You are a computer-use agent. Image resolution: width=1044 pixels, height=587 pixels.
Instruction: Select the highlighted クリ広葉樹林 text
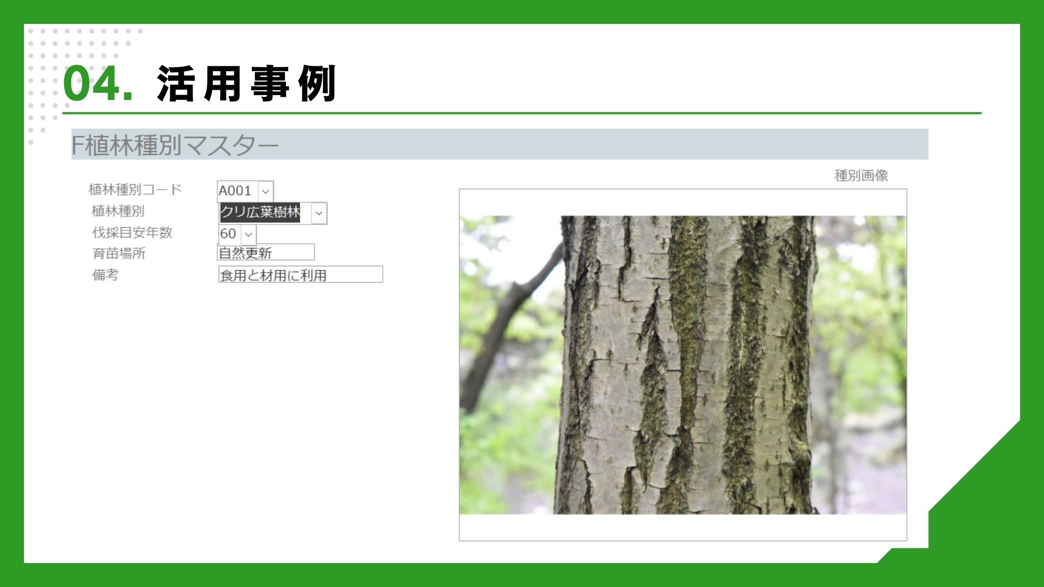coord(260,212)
